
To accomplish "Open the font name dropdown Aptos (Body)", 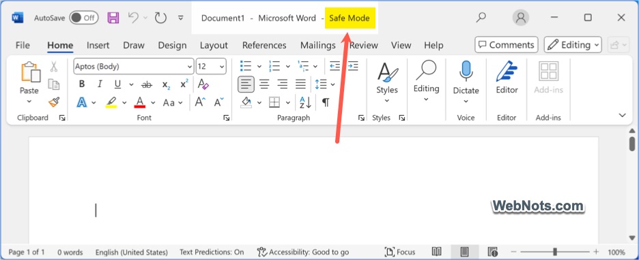I will pos(190,67).
